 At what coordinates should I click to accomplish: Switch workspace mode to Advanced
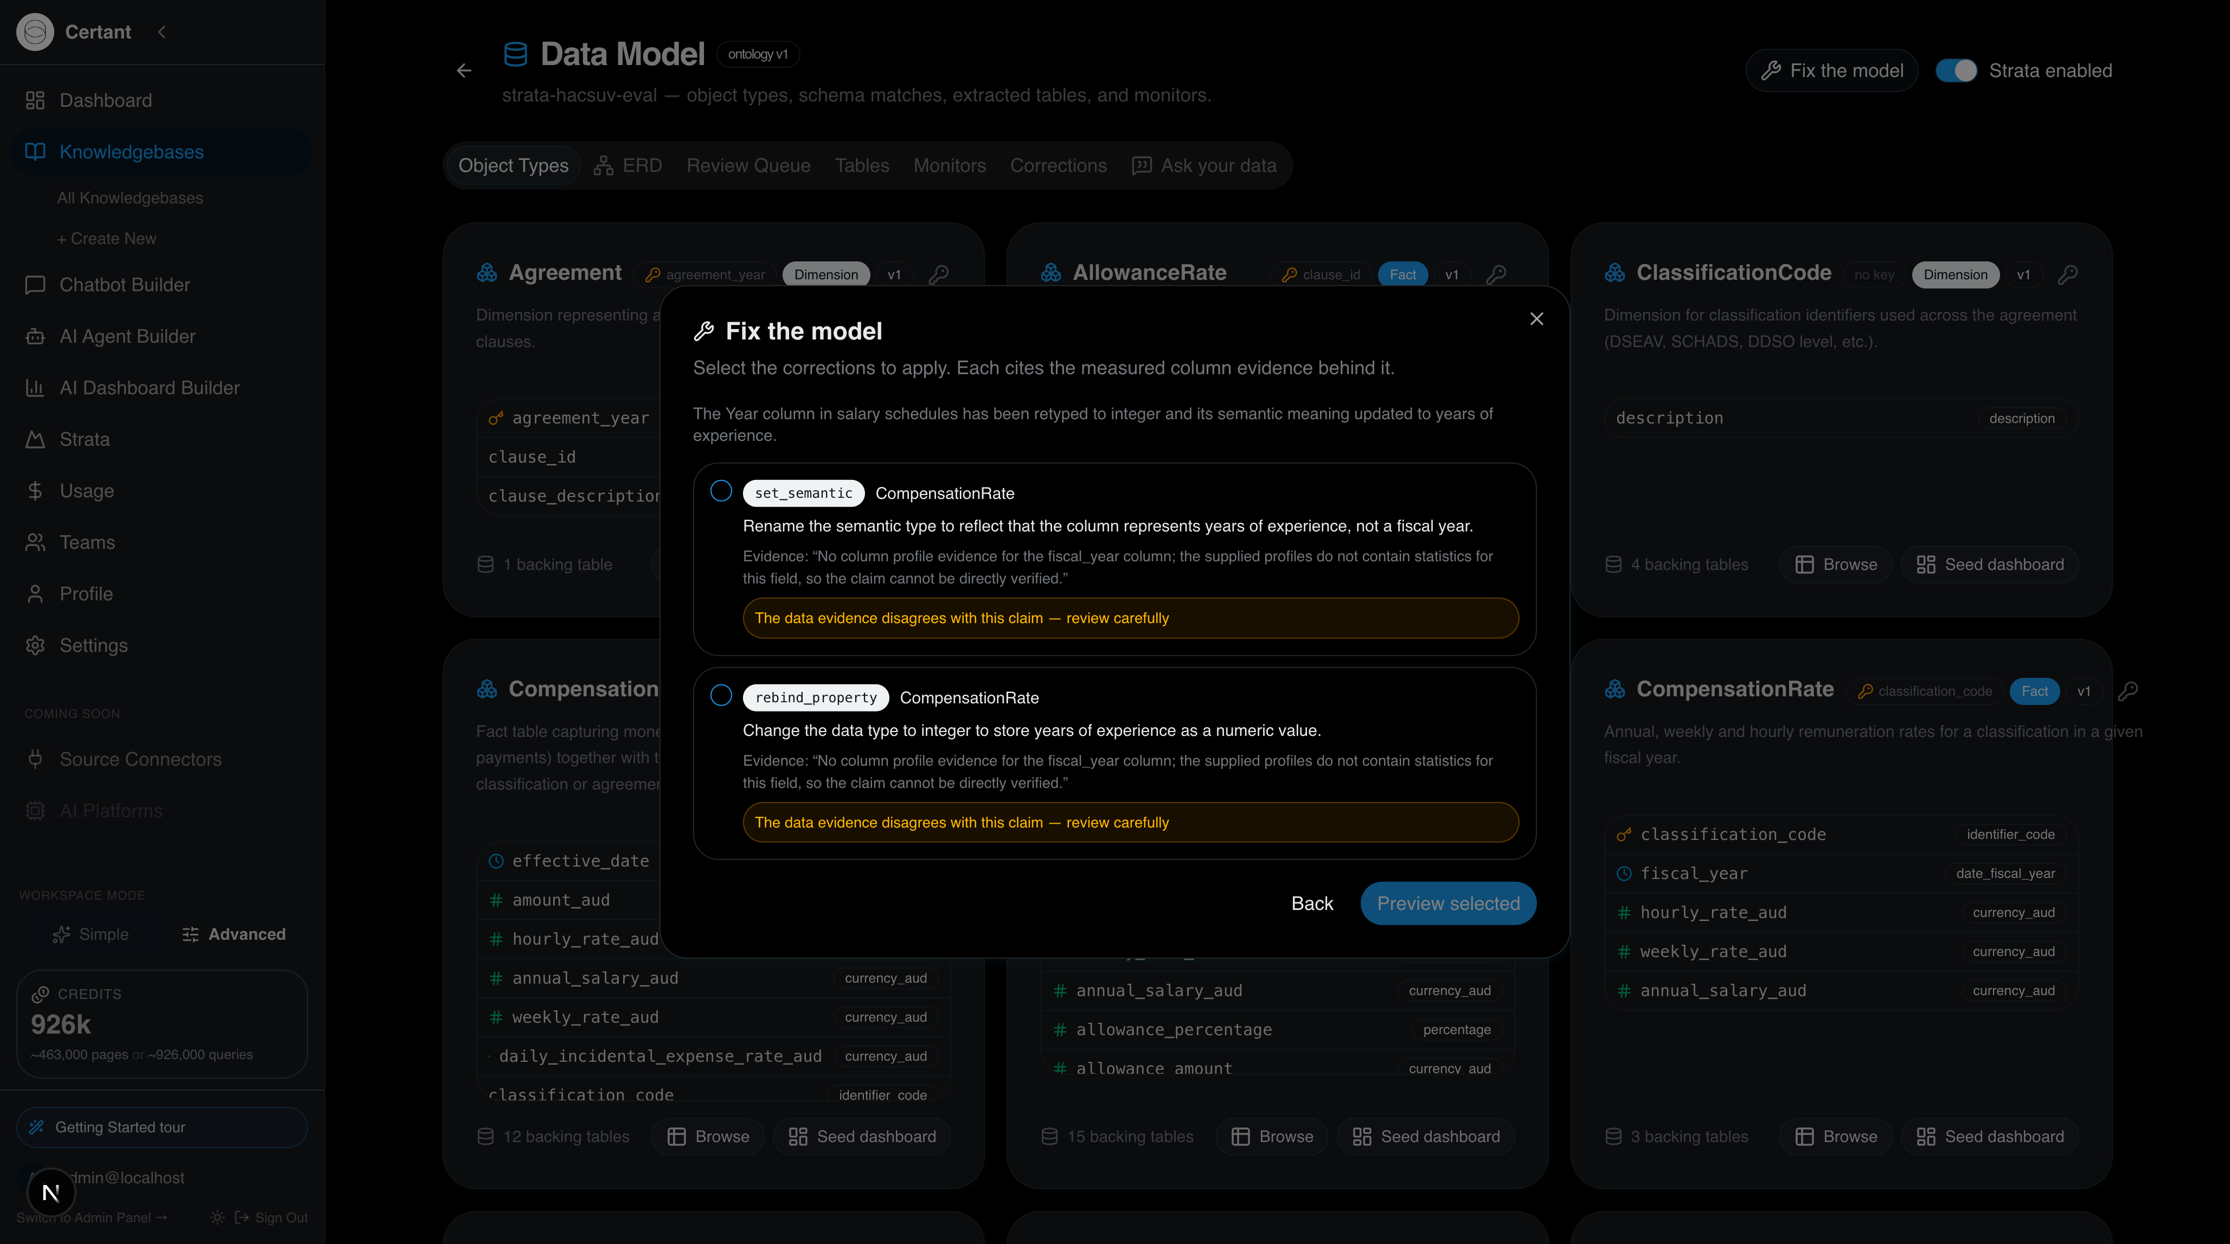click(234, 934)
